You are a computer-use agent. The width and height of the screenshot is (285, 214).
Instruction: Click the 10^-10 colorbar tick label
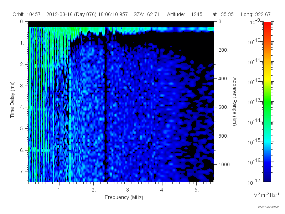pyautogui.click(x=255, y=42)
